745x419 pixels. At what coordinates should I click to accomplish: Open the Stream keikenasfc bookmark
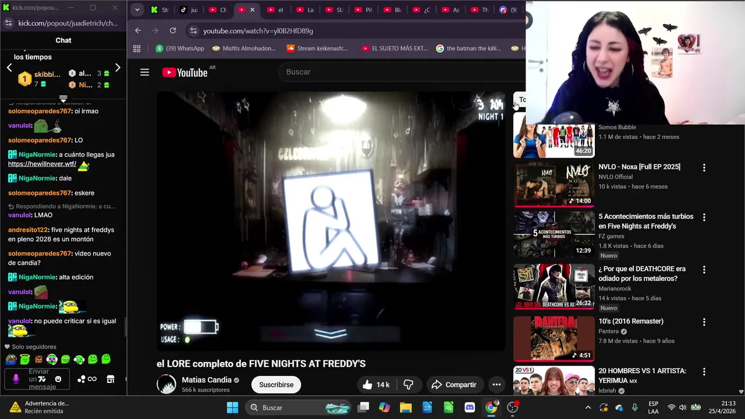(317, 48)
